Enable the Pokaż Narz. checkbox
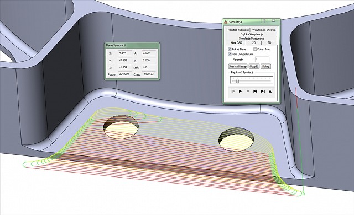The width and height of the screenshot is (354, 215). pos(255,49)
